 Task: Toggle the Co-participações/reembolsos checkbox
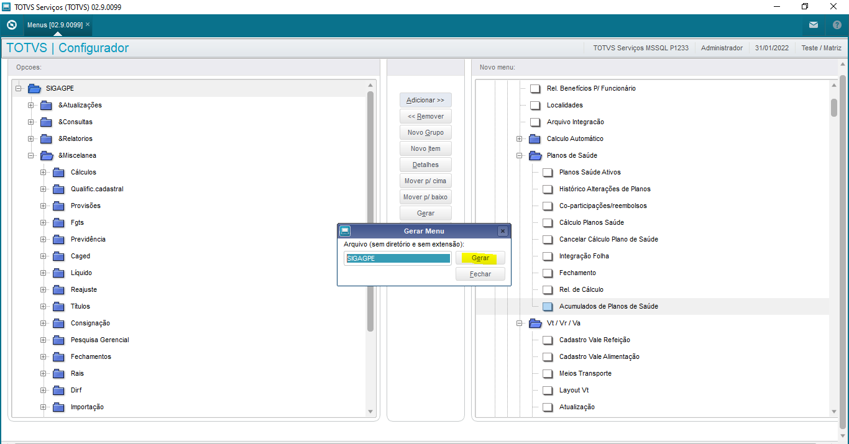(x=548, y=206)
